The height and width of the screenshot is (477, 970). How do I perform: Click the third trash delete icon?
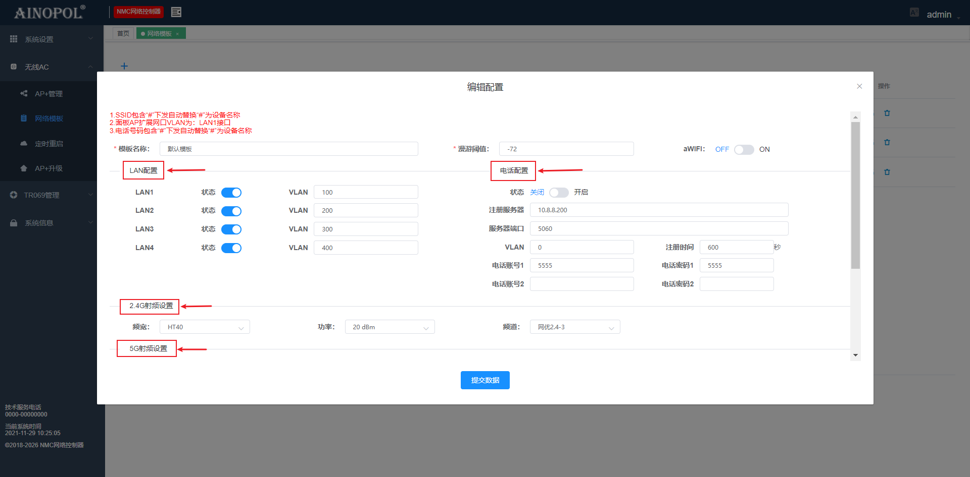coord(887,172)
